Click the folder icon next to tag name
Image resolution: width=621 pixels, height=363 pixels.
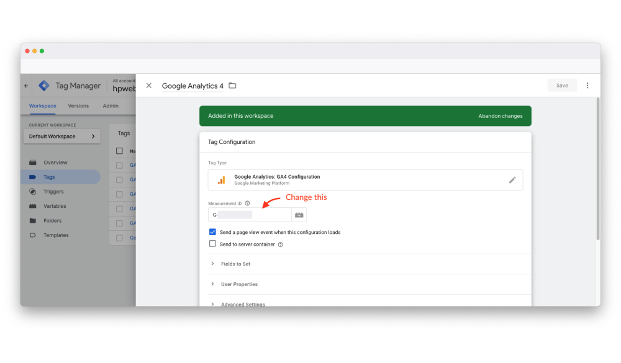[x=232, y=86]
